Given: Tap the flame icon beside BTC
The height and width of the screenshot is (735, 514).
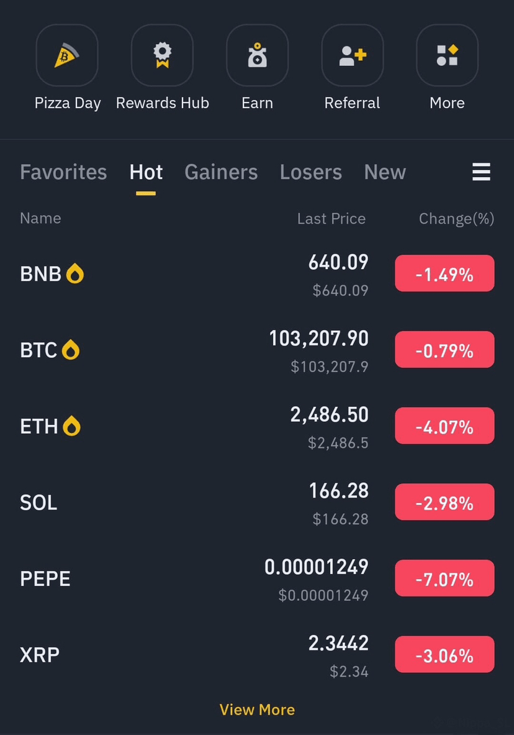Looking at the screenshot, I should coord(71,350).
